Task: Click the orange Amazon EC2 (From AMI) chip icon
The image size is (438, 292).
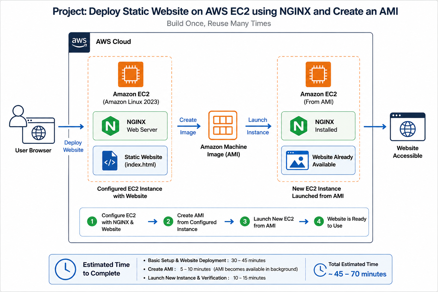Action: coord(318,74)
